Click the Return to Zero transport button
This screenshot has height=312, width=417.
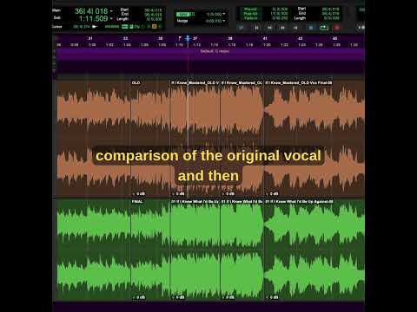pyautogui.click(x=256, y=28)
